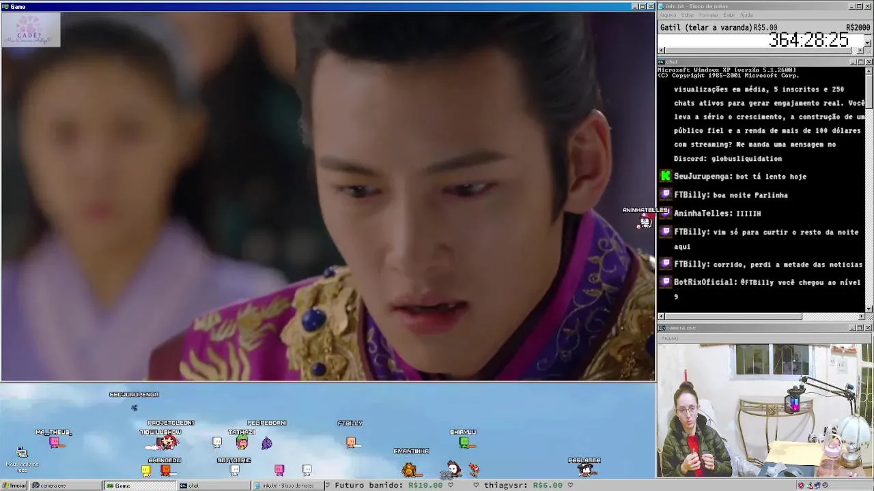
Task: Open the Iniciar start button
Action: 14,486
